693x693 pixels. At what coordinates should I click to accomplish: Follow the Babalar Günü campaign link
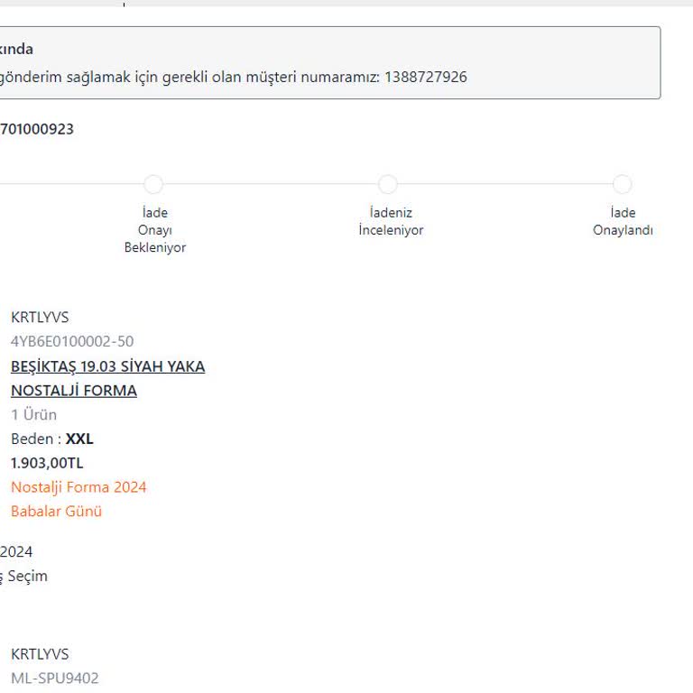pos(56,512)
